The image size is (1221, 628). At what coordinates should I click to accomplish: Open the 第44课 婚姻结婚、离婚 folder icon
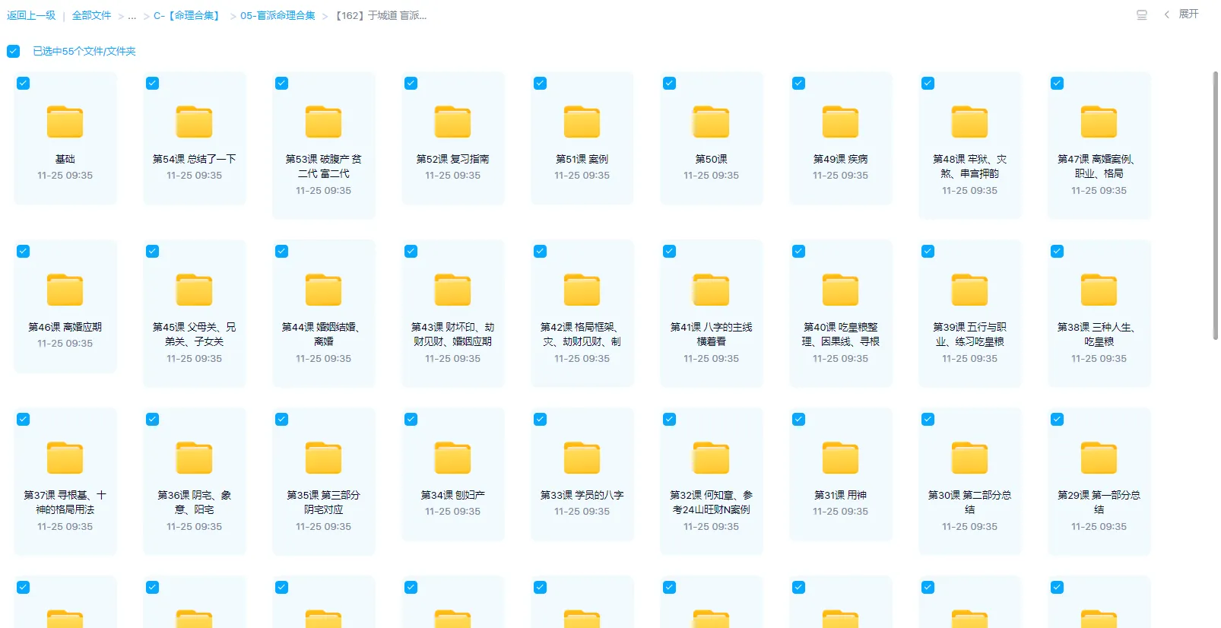pyautogui.click(x=323, y=290)
